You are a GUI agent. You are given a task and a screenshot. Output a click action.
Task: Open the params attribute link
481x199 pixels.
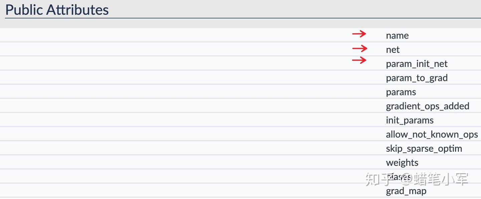point(401,92)
